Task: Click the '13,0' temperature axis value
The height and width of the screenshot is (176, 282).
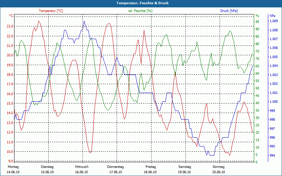Action: tap(10, 123)
